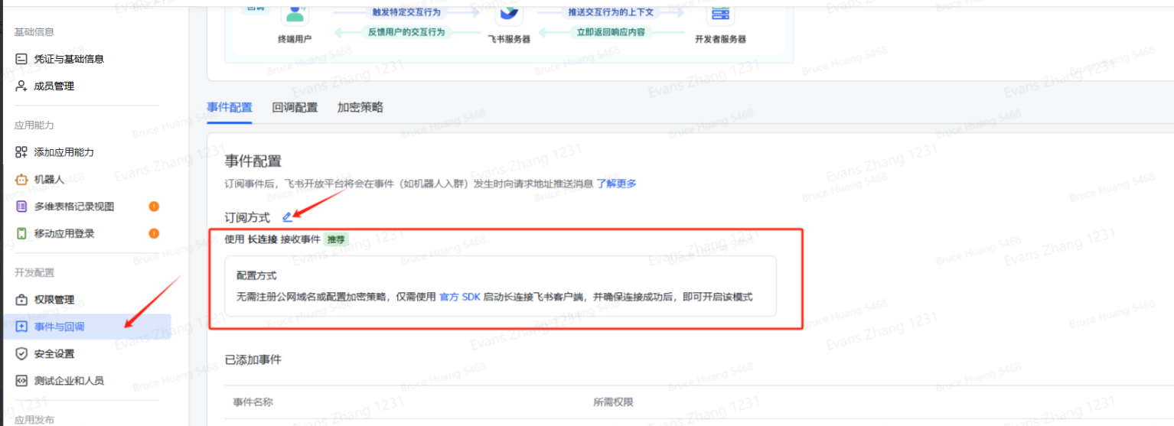This screenshot has width=1174, height=426.
Task: Open the 官方 SDK link
Action: point(460,297)
